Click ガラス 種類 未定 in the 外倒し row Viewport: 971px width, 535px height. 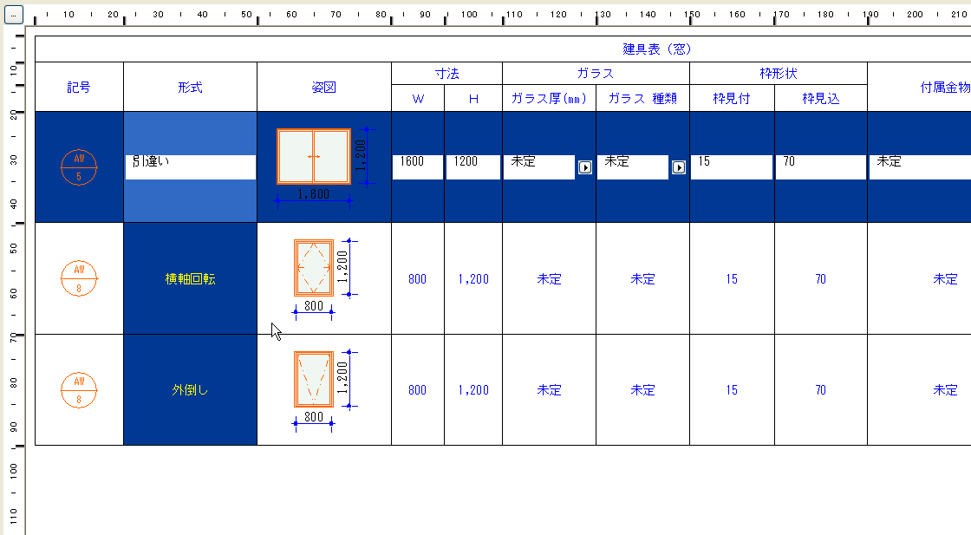coord(642,390)
